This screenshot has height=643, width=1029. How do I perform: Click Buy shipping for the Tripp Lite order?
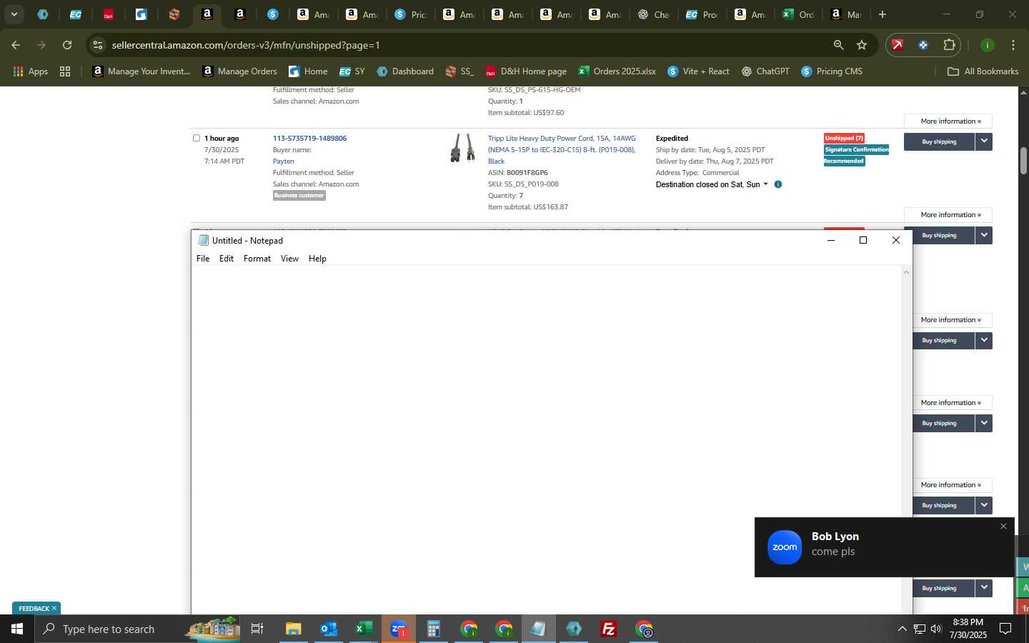pos(939,141)
